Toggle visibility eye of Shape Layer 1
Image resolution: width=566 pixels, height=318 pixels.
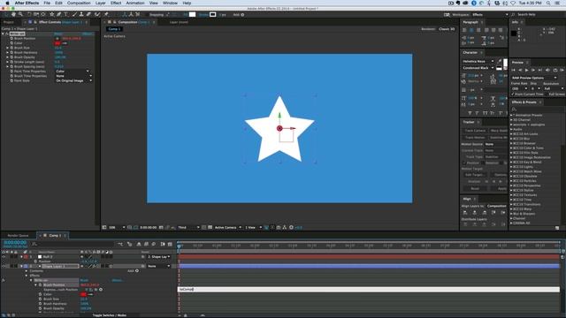(4, 266)
